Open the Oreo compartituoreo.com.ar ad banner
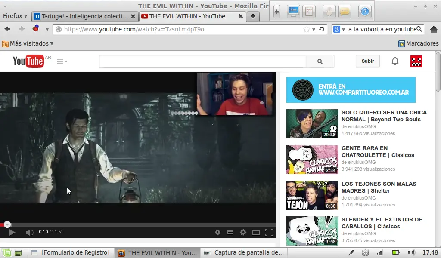Viewport: 441px width, 258px height. point(351,90)
